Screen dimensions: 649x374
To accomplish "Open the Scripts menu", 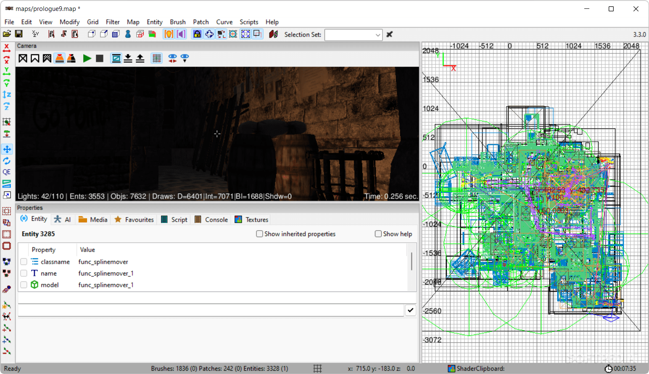I will [249, 22].
